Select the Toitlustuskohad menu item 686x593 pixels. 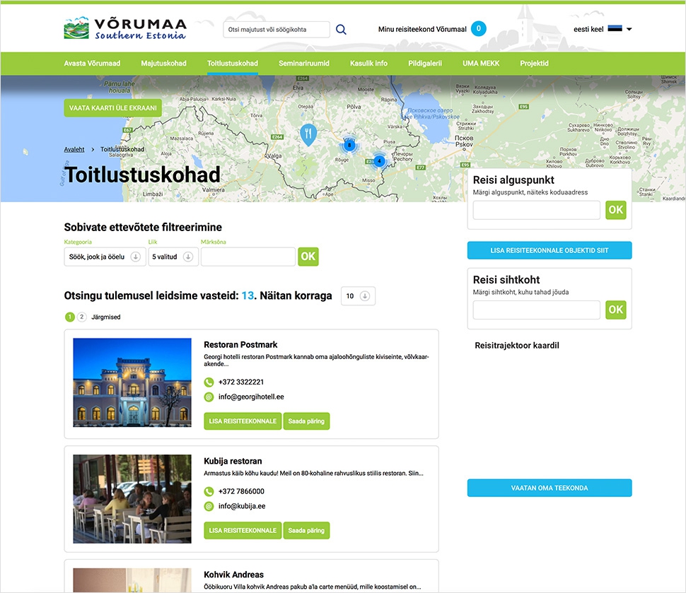(x=232, y=64)
